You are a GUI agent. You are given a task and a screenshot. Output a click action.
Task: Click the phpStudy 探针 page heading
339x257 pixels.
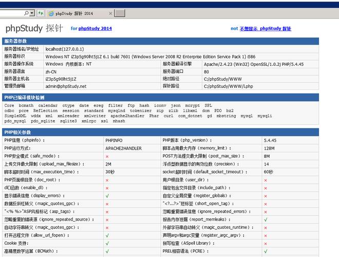[34, 28]
